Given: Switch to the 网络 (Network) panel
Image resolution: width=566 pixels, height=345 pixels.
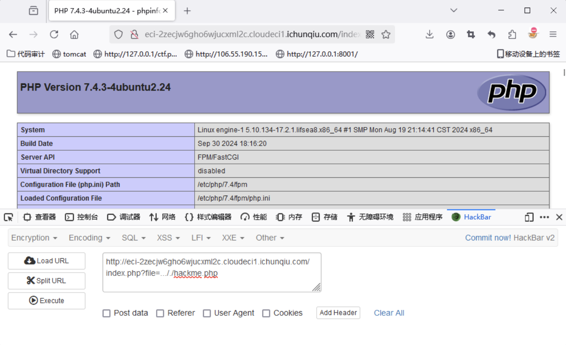Looking at the screenshot, I should (163, 217).
